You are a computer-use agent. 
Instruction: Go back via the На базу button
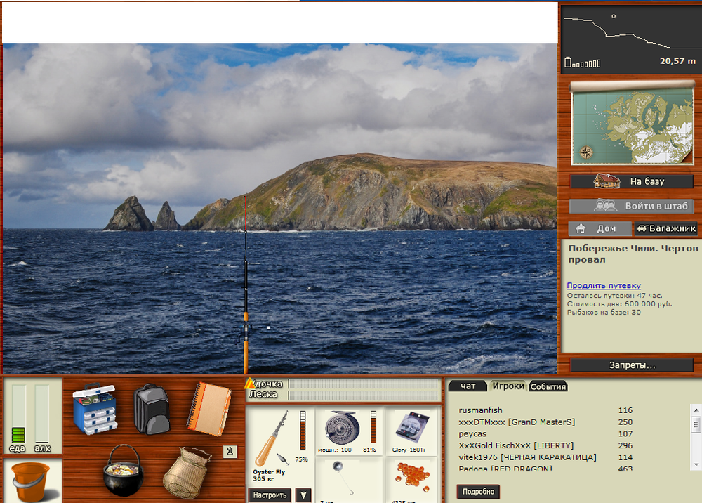[x=632, y=181]
